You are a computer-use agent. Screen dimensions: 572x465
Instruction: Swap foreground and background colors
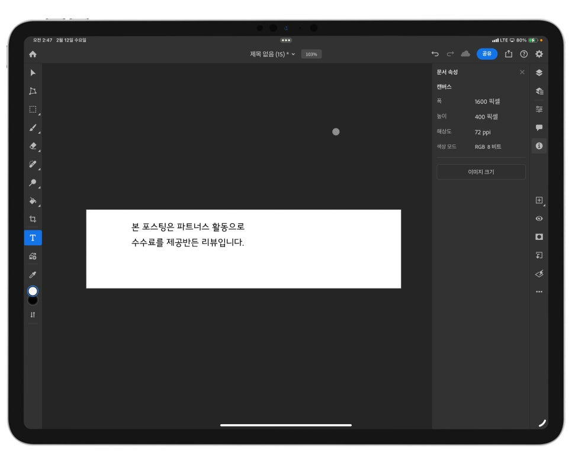coord(33,315)
